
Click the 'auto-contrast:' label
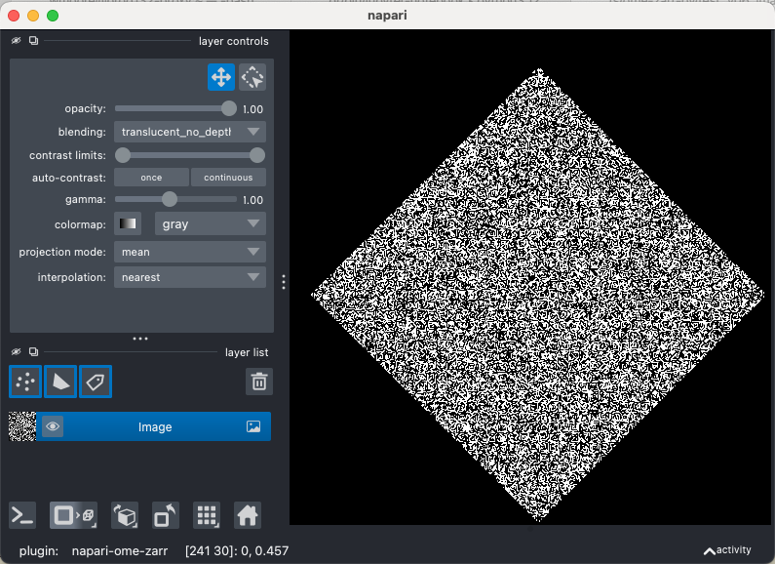click(x=69, y=178)
